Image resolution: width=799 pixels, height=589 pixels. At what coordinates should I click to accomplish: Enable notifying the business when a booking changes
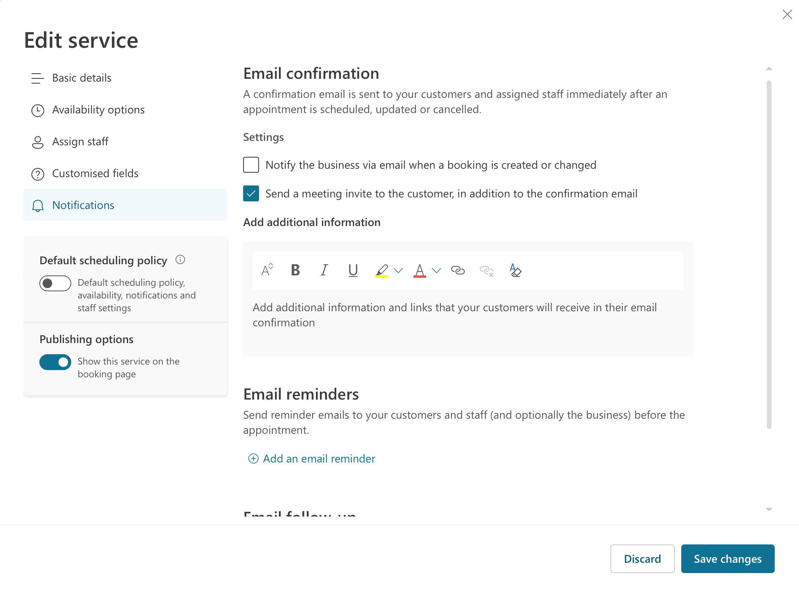(251, 165)
